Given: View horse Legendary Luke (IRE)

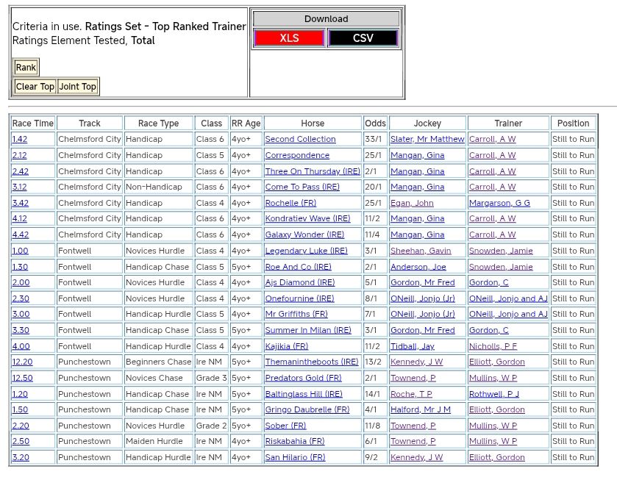Looking at the screenshot, I should point(306,251).
